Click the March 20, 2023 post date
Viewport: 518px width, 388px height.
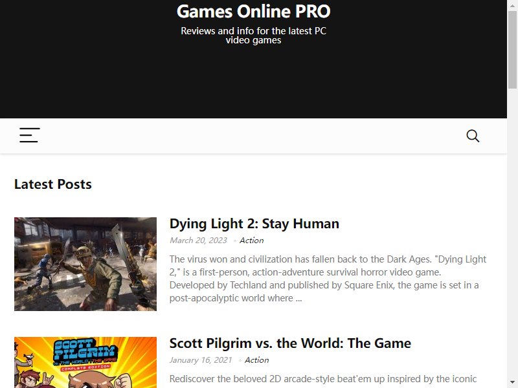tap(198, 241)
